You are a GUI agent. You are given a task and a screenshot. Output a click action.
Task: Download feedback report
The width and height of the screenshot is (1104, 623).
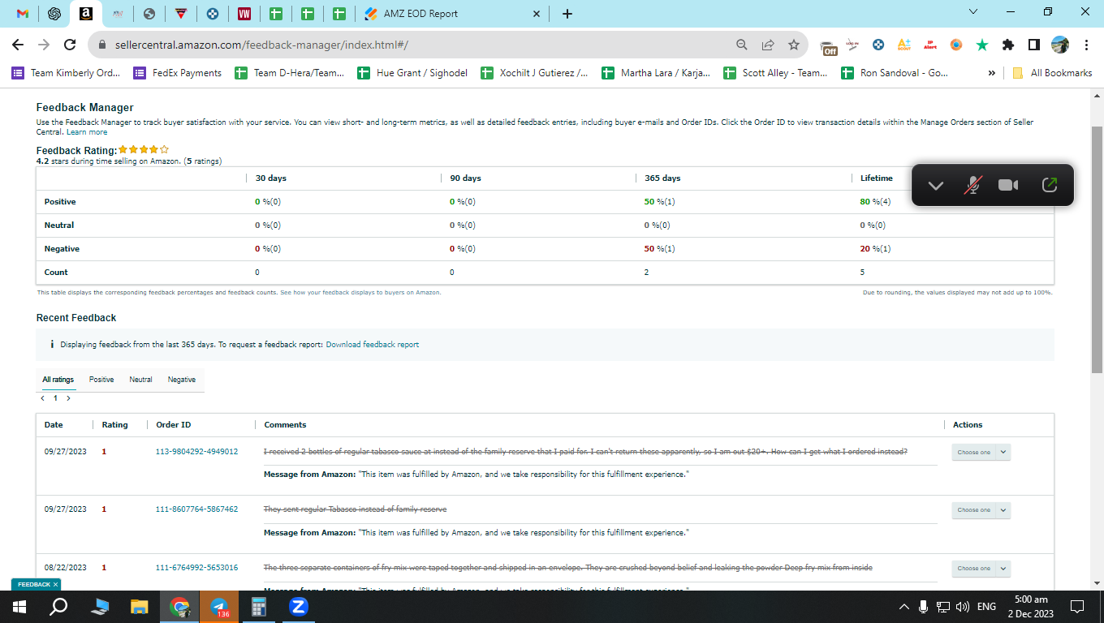click(x=373, y=345)
